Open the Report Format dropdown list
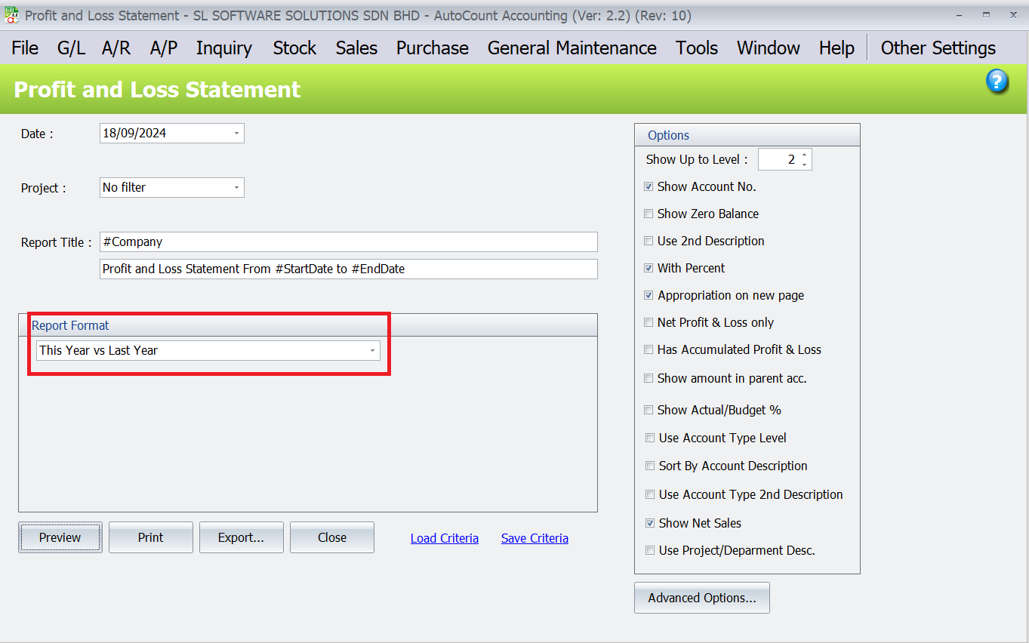 [372, 350]
